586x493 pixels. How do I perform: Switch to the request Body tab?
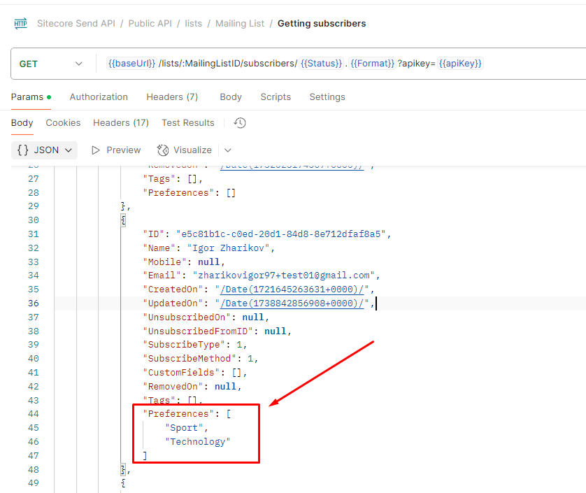[231, 97]
